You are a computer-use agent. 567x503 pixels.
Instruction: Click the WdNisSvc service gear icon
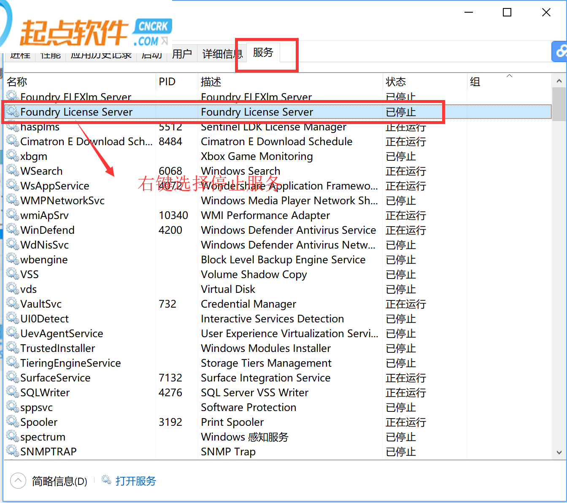coord(12,244)
